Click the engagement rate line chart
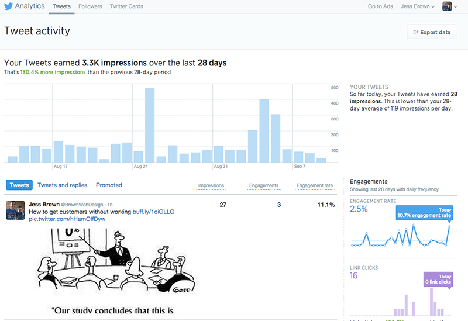The image size is (468, 321). click(401, 236)
